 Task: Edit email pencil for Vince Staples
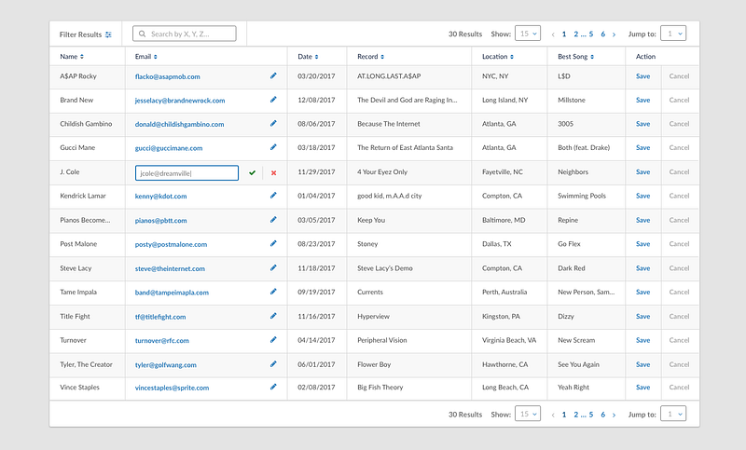click(273, 387)
